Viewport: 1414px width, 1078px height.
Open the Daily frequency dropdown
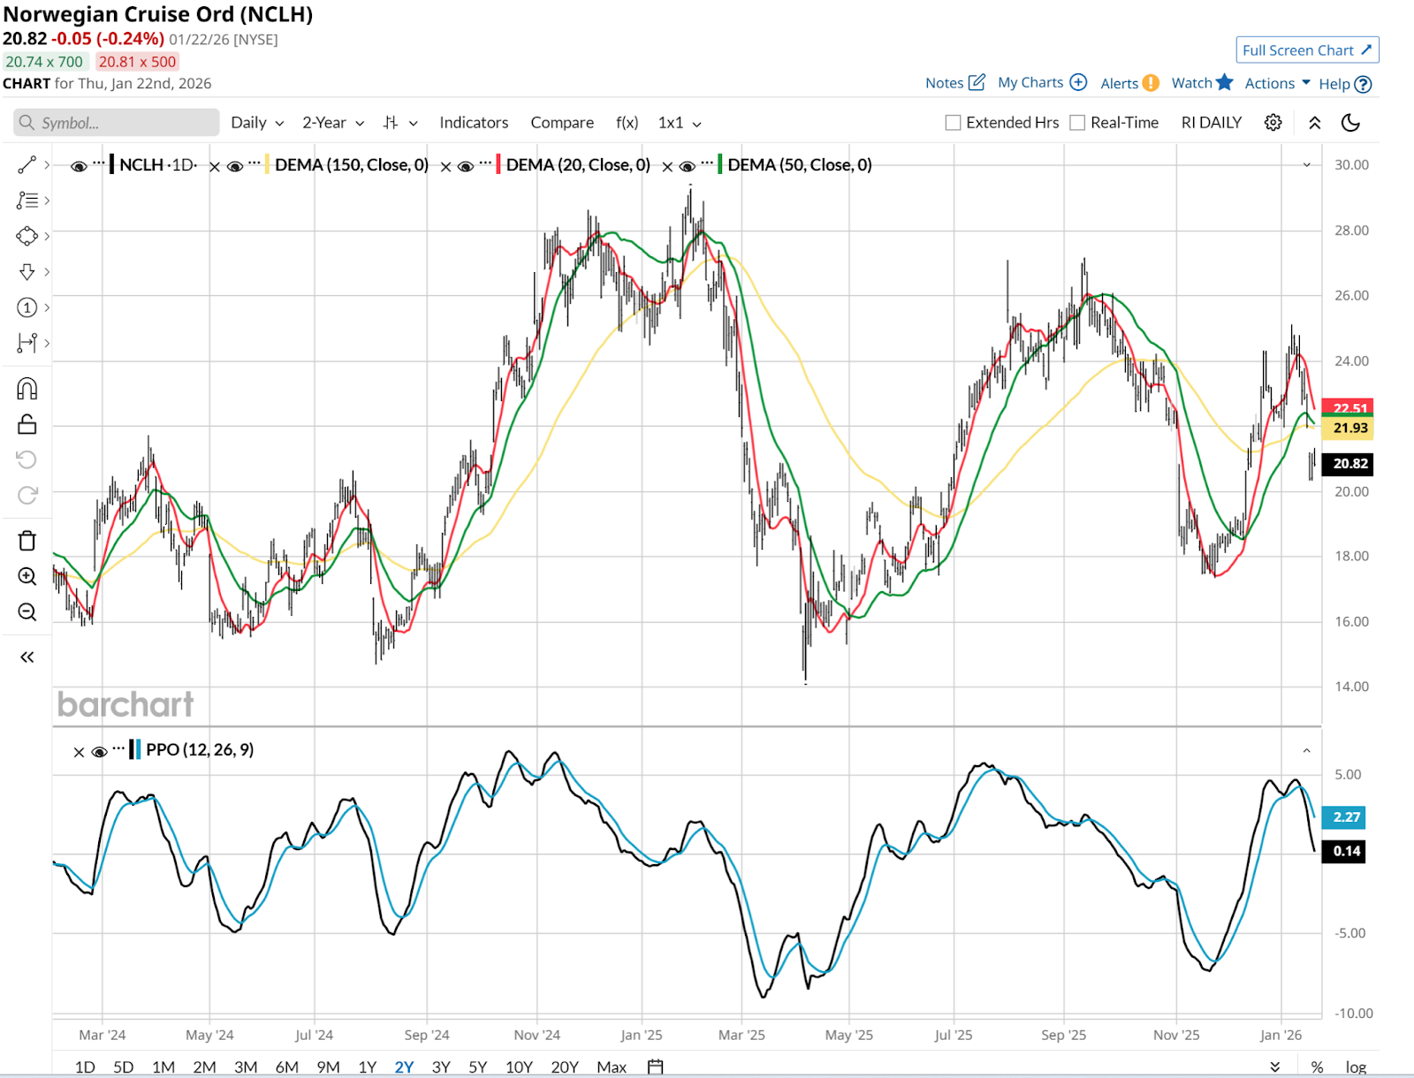pos(256,123)
